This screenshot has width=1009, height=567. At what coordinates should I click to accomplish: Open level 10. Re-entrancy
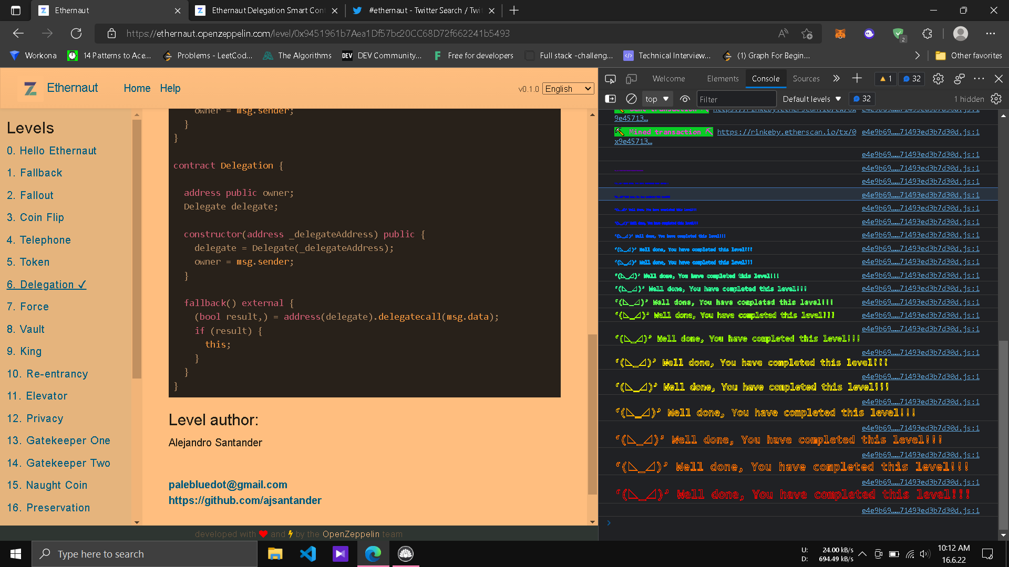pos(47,374)
